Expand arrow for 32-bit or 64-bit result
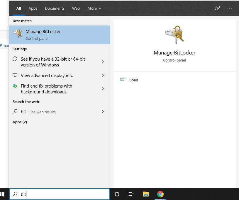 [x=103, y=62]
